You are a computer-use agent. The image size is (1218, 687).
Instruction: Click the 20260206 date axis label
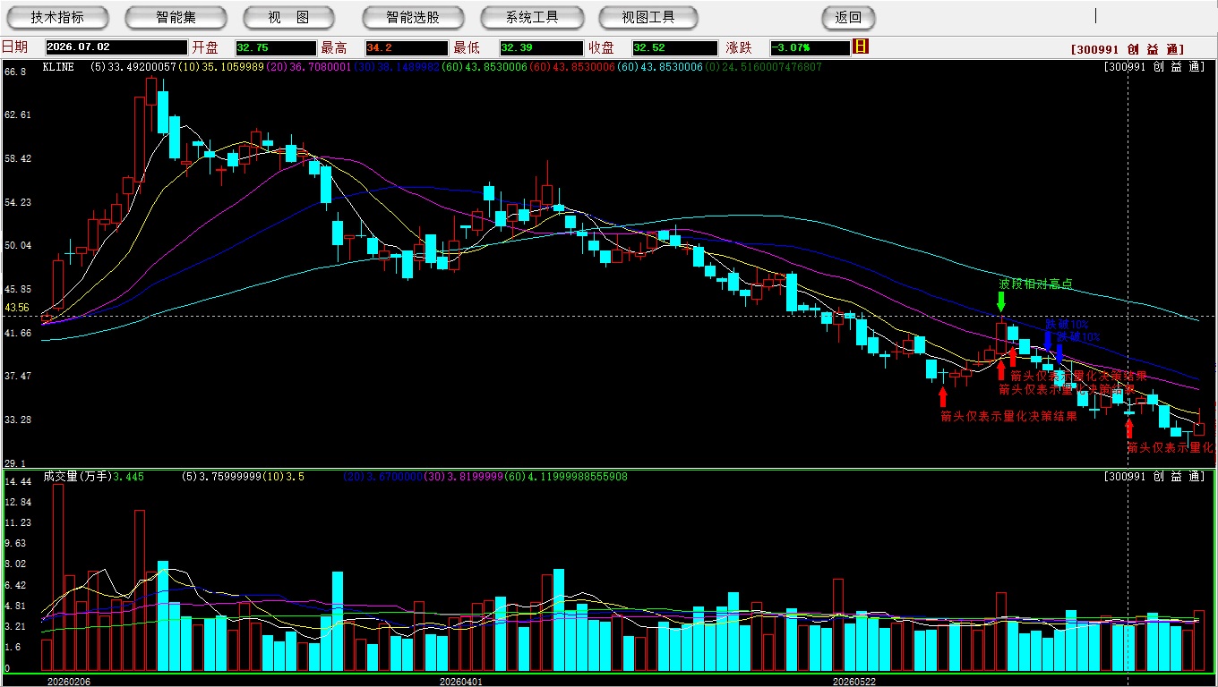pyautogui.click(x=68, y=682)
